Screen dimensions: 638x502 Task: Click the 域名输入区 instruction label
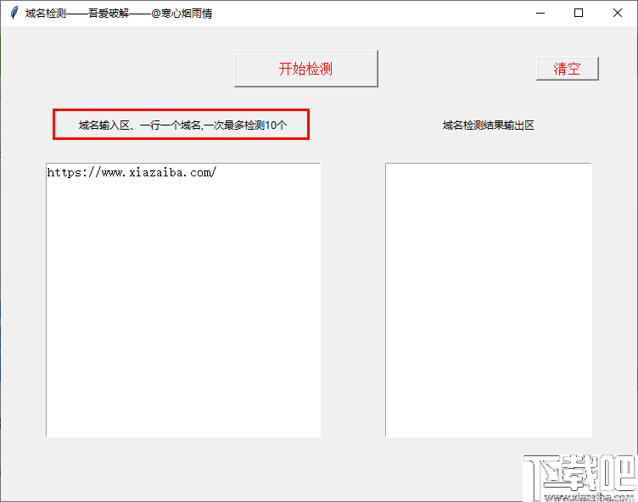(182, 125)
